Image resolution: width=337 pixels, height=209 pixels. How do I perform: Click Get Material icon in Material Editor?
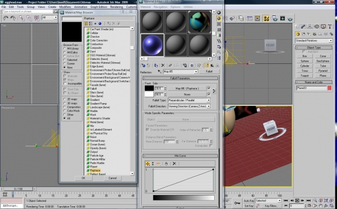click(143, 66)
